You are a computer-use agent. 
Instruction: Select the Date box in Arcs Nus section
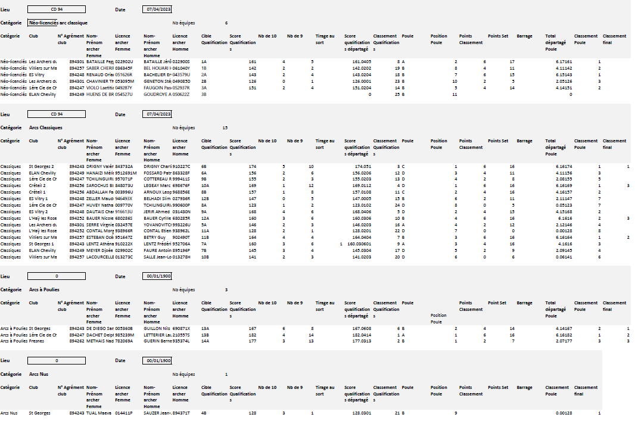pos(157,361)
